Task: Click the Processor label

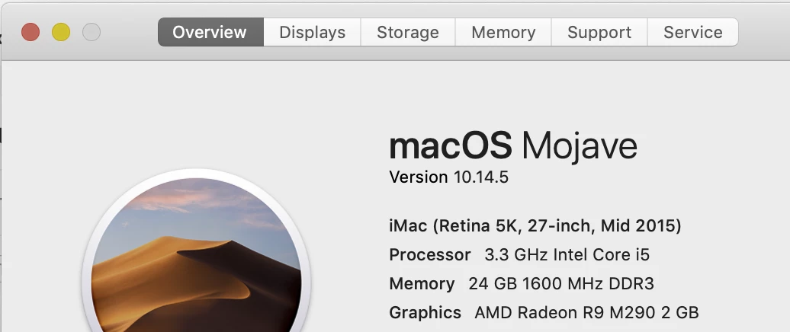Action: click(x=430, y=255)
